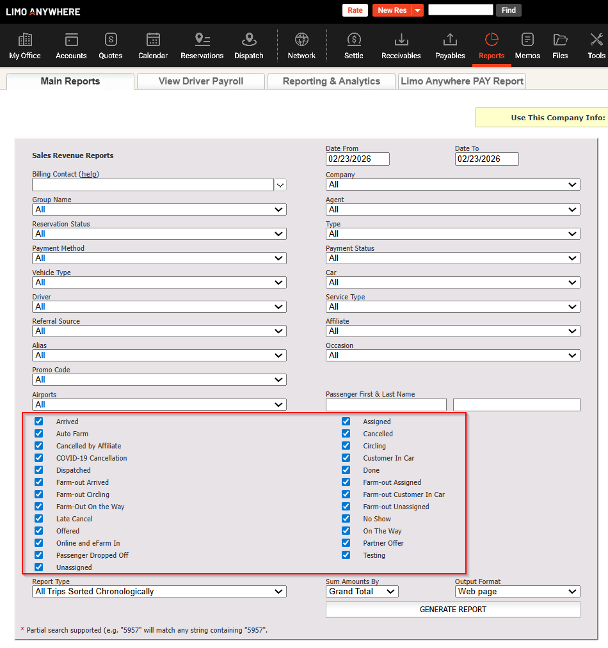Open the Output Format dropdown
The image size is (608, 648).
click(x=517, y=592)
